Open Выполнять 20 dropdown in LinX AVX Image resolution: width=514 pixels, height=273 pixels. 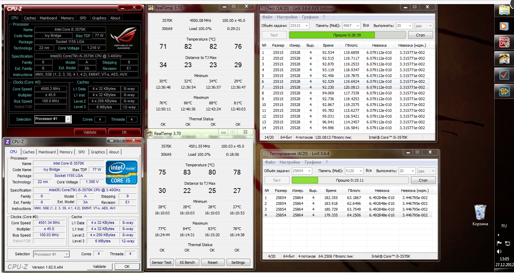tap(404, 26)
